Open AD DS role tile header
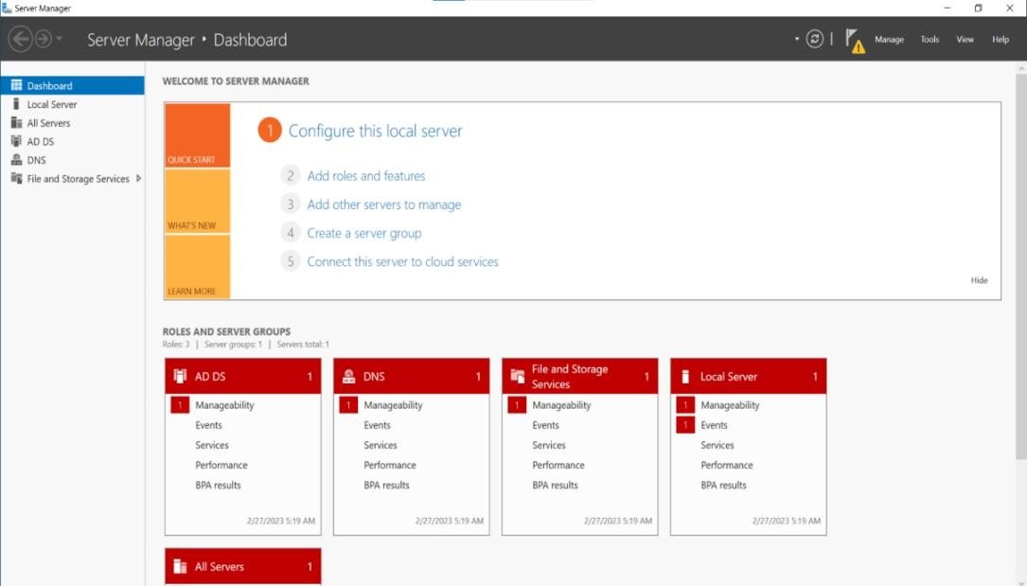 point(243,377)
